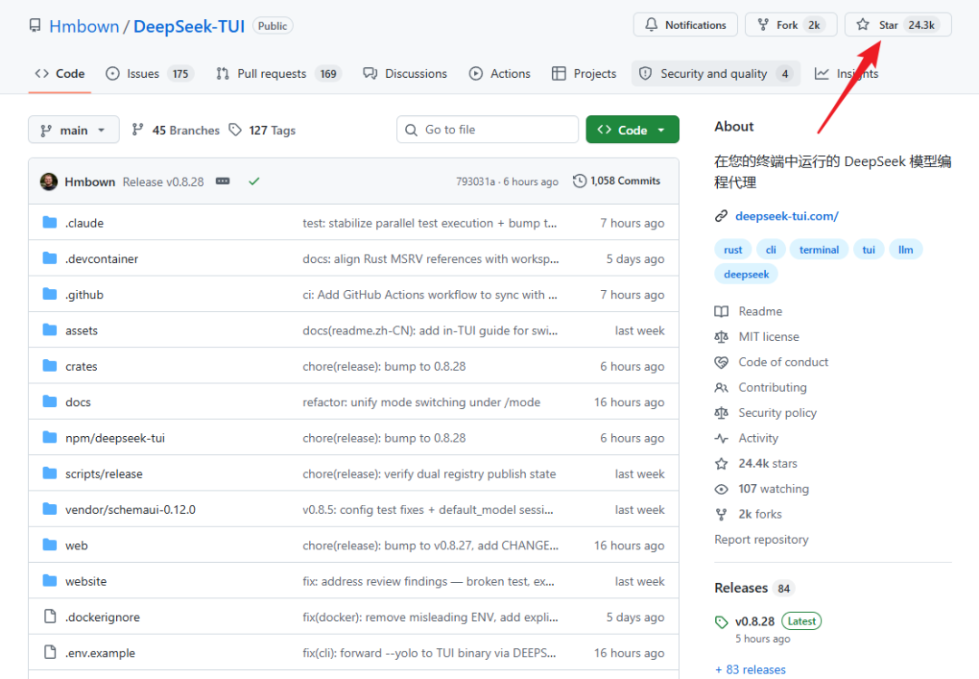Expand the main branch dropdown
The height and width of the screenshot is (679, 979).
pyautogui.click(x=73, y=130)
